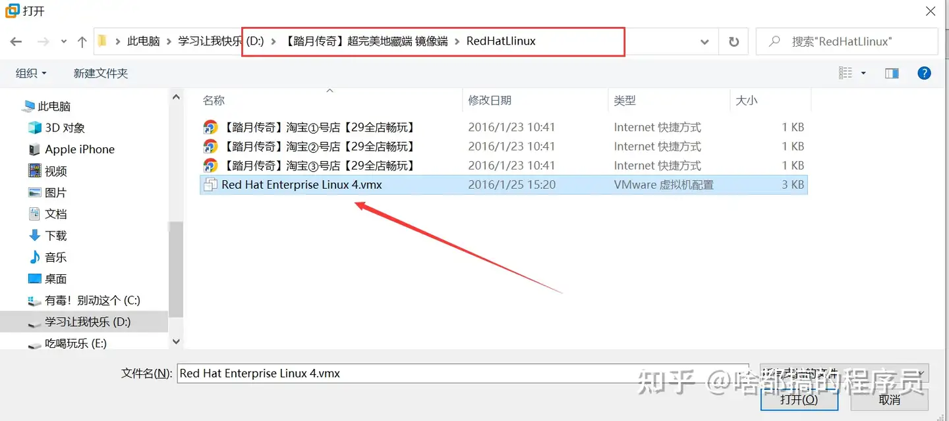Click 新建文件夹 button
The width and height of the screenshot is (949, 421).
(101, 73)
